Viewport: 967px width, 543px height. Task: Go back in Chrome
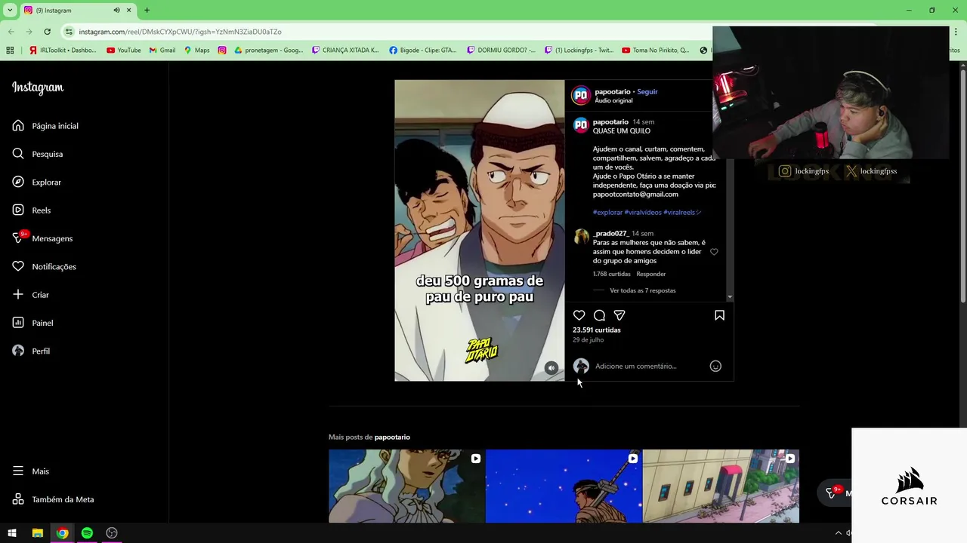[x=11, y=32]
